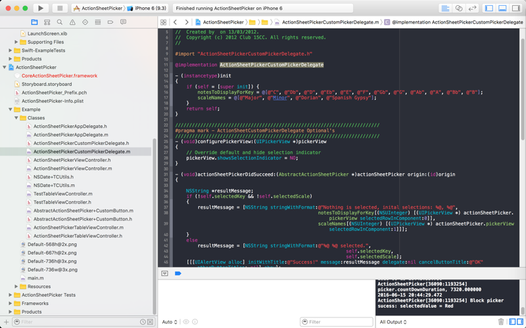
Task: Open the Auto variables scope dropdown
Action: 170,322
